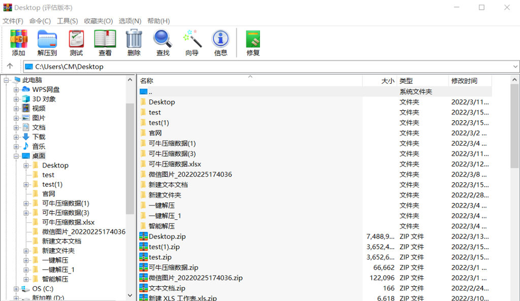Click 音乐 music note icon in tree
Screen dimensions: 520x301
[26, 146]
